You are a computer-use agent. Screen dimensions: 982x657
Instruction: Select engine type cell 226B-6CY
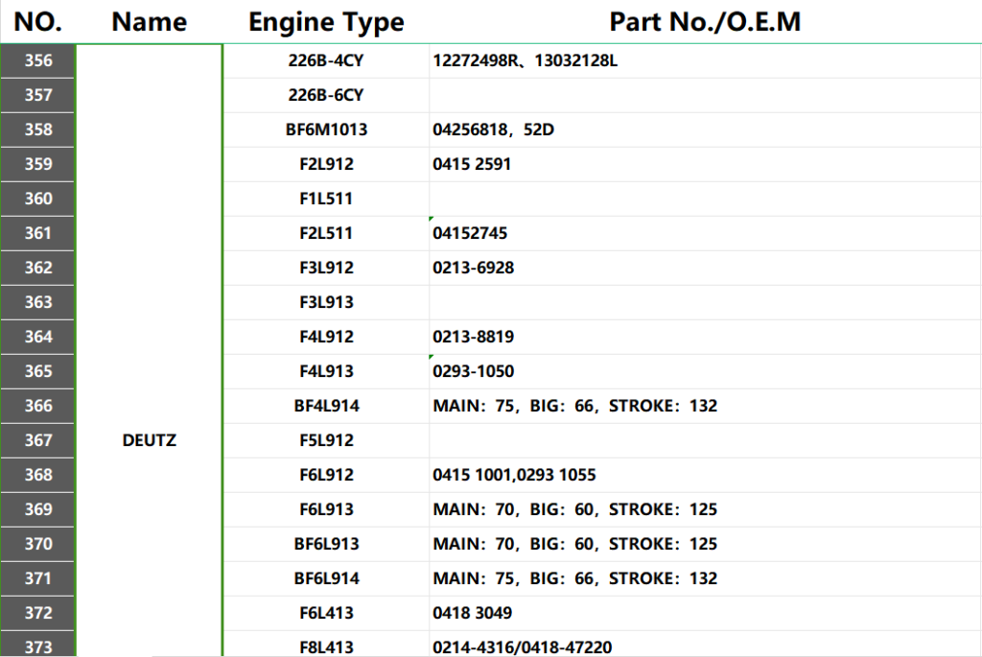tap(326, 95)
